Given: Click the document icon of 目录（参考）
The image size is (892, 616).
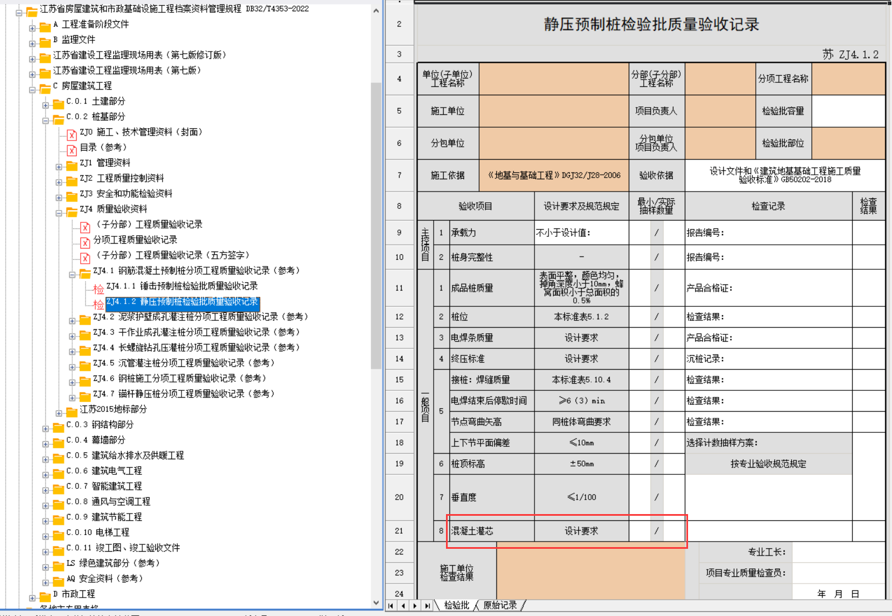Looking at the screenshot, I should 72,150.
